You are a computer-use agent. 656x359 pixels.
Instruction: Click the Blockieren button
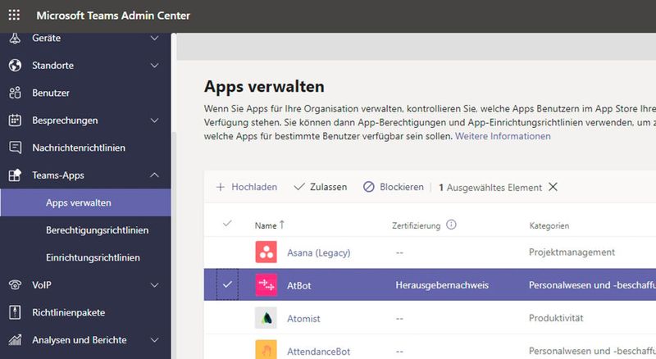tap(394, 187)
